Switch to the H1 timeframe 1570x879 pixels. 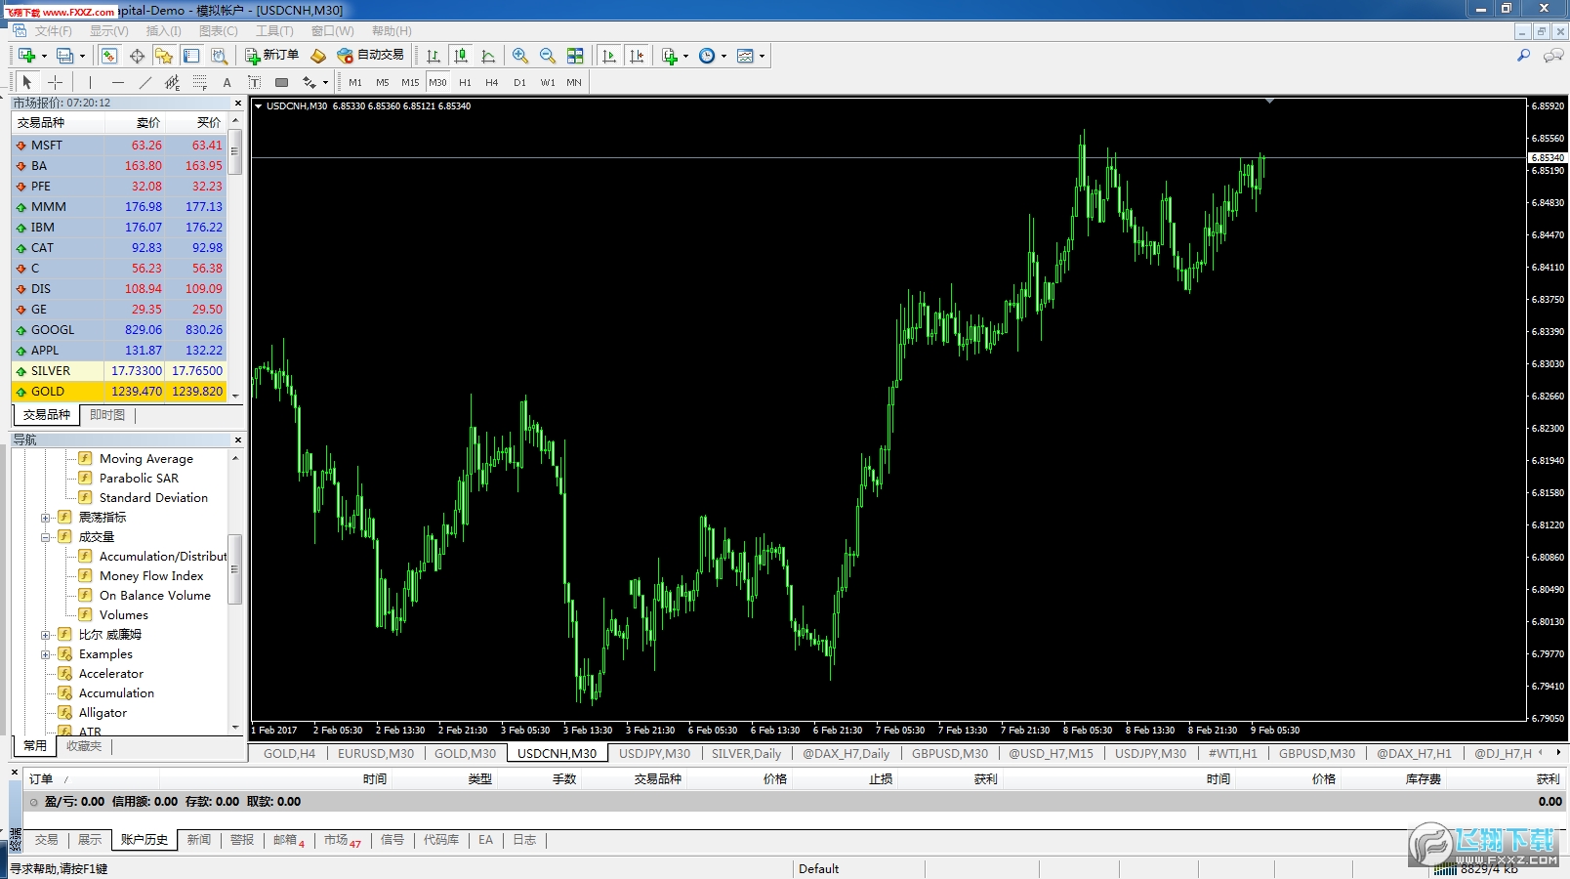coord(465,83)
